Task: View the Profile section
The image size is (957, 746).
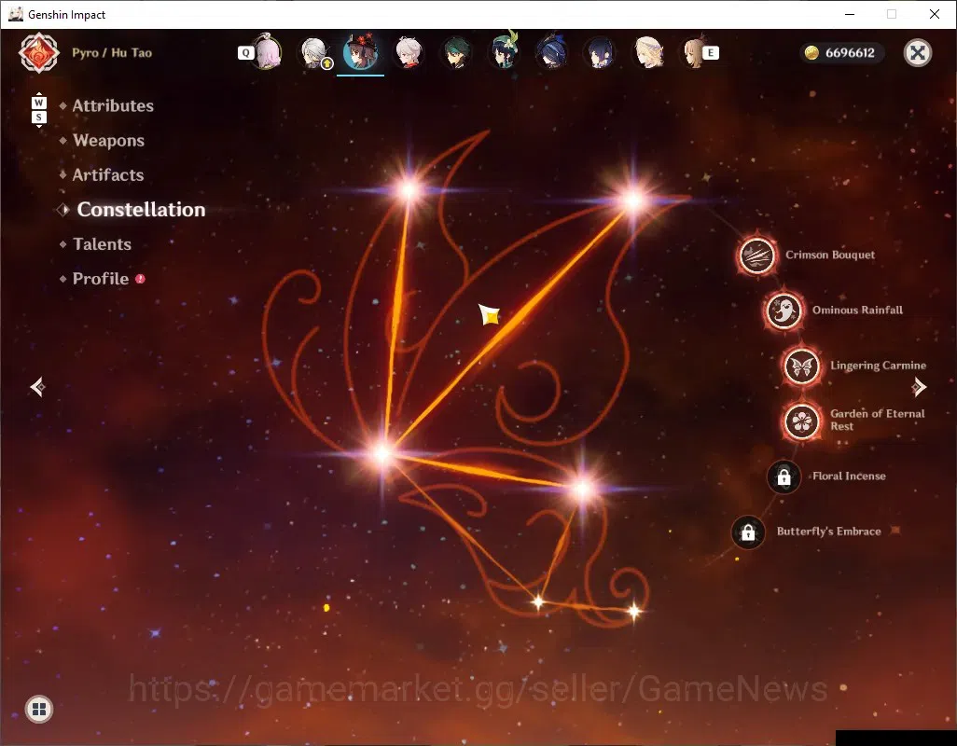Action: (x=101, y=279)
